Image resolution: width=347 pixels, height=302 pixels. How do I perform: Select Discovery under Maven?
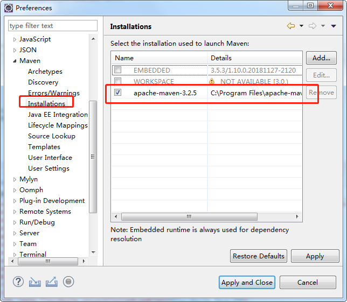(43, 82)
